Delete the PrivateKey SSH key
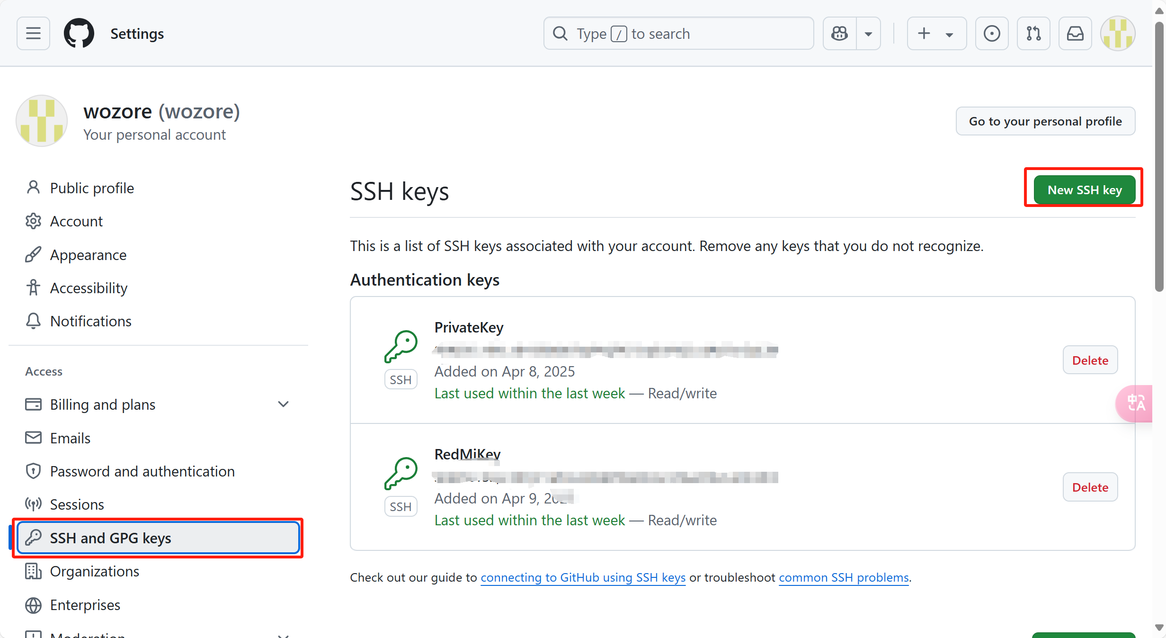 [x=1090, y=360]
